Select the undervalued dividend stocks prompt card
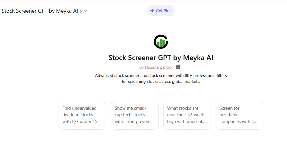This screenshot has width=287, height=150. (x=82, y=115)
